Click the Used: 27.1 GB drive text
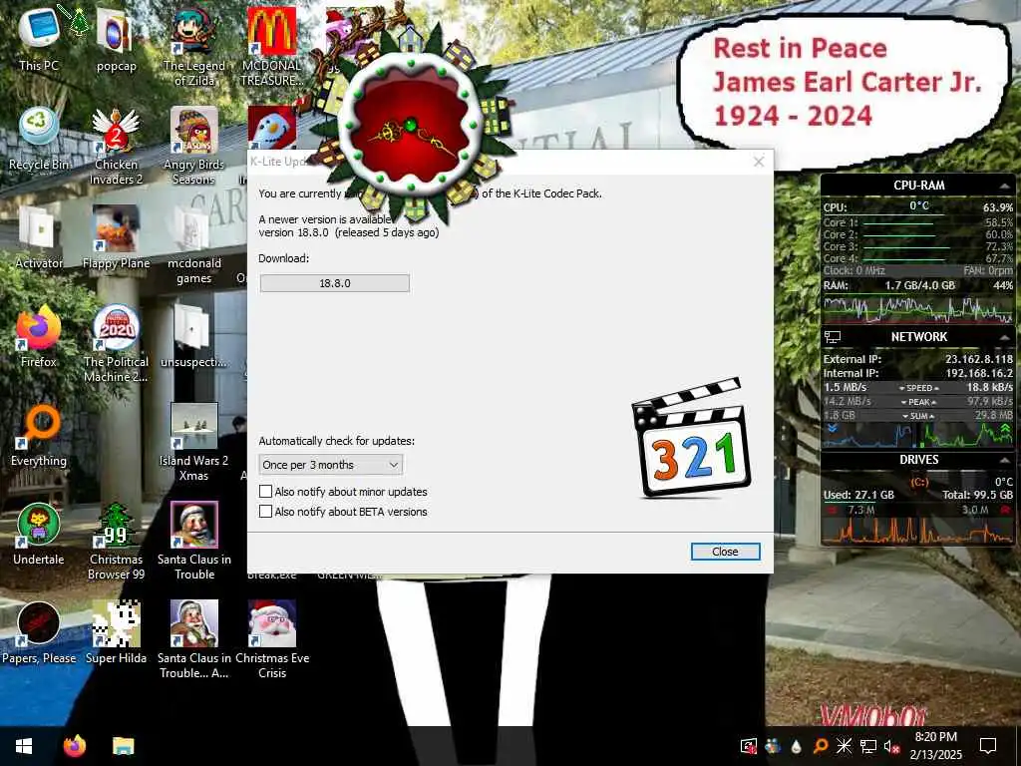 (858, 495)
